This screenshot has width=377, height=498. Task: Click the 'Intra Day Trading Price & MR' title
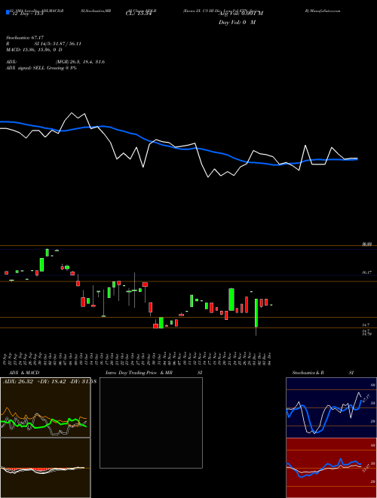pyautogui.click(x=139, y=373)
